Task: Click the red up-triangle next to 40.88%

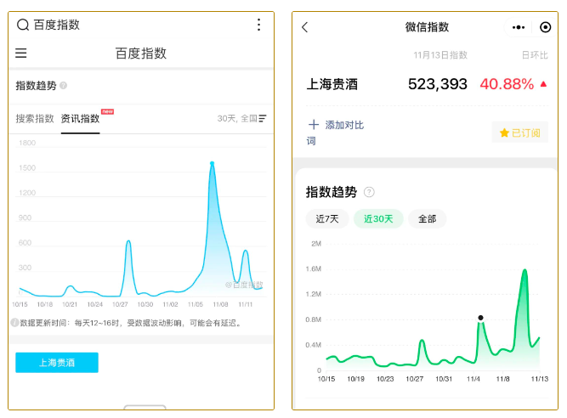Action: pyautogui.click(x=543, y=84)
